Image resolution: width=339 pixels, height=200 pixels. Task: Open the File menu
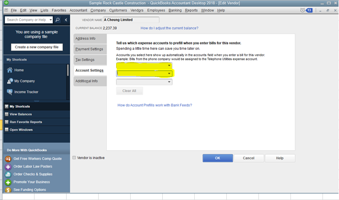tap(14, 10)
